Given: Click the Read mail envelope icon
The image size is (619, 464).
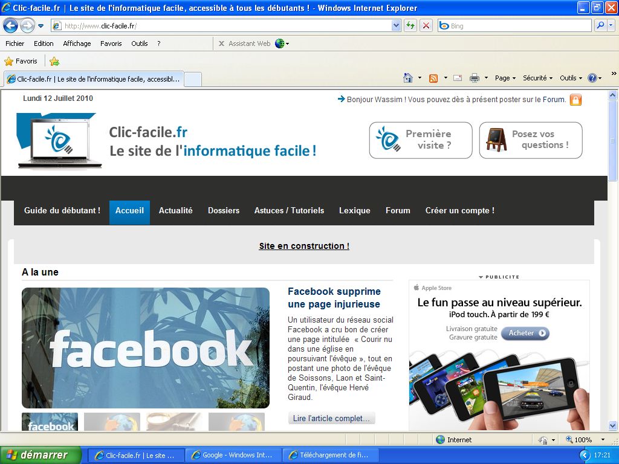Looking at the screenshot, I should pyautogui.click(x=458, y=78).
